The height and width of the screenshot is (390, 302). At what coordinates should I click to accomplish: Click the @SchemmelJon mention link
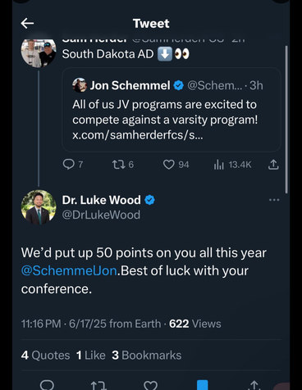click(69, 270)
